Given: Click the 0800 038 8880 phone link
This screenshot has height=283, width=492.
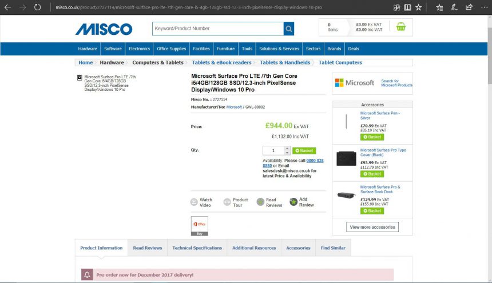Looking at the screenshot, I should 293,163.
